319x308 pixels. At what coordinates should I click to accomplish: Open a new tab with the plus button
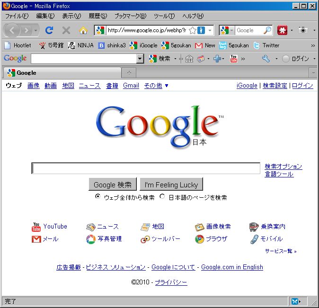coord(129,73)
